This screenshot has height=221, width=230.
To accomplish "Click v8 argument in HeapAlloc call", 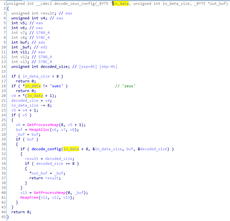I will 72,130.
